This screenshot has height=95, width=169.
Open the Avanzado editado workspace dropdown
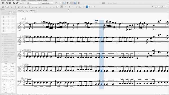159,7
